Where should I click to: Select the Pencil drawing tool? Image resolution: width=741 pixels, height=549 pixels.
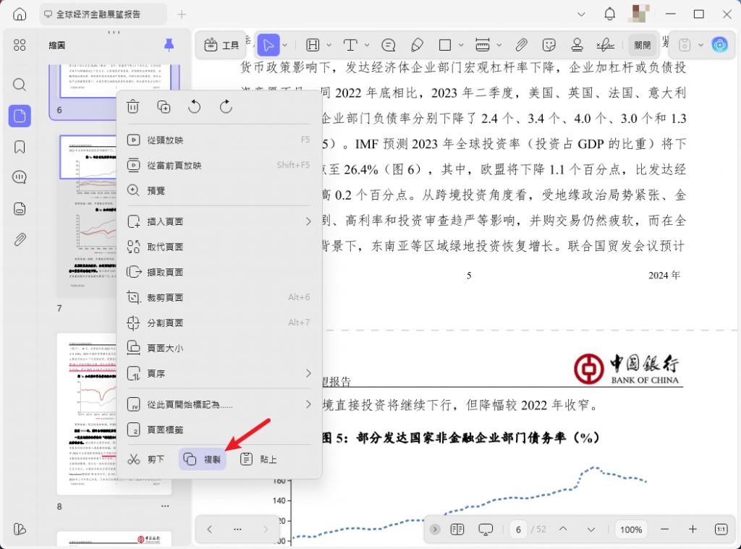tap(417, 46)
